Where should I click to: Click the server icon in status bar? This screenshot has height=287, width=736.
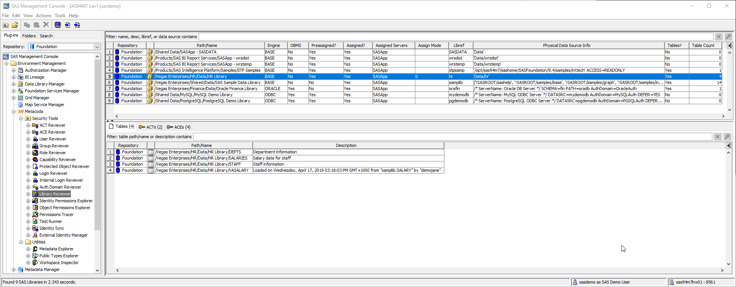[672, 282]
